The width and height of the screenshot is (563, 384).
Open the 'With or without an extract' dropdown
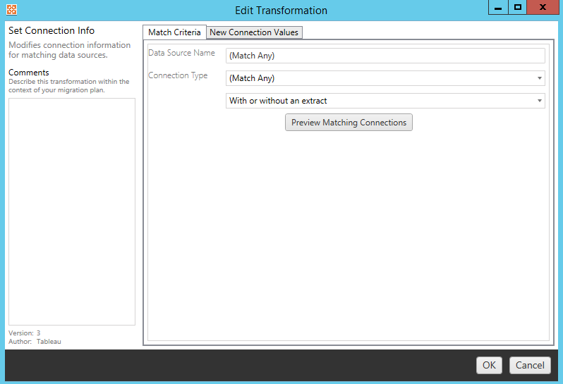[x=385, y=101]
